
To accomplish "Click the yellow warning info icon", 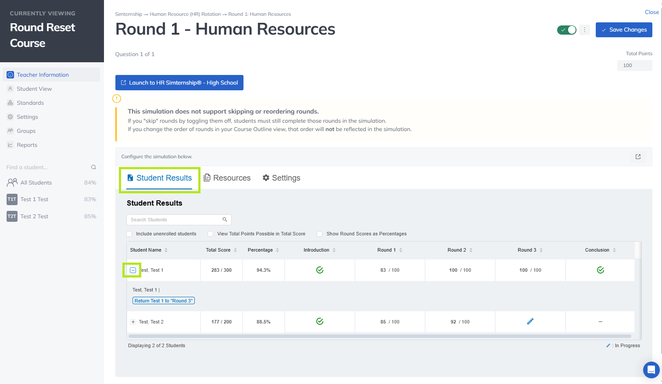I will point(117,99).
